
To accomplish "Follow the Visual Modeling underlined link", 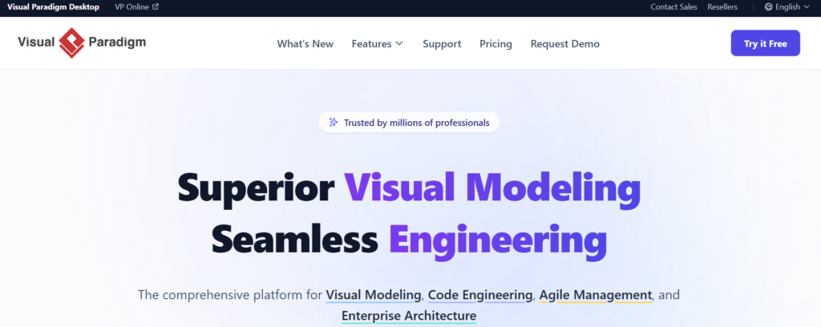I will pos(374,295).
